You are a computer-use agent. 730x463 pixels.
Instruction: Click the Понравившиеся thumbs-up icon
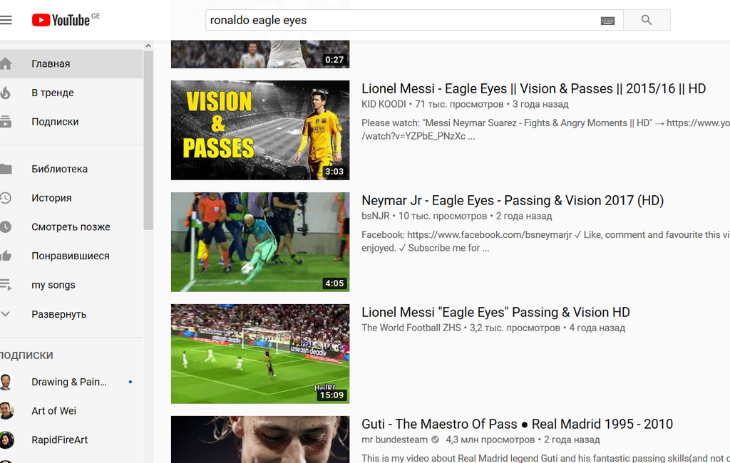coord(6,256)
